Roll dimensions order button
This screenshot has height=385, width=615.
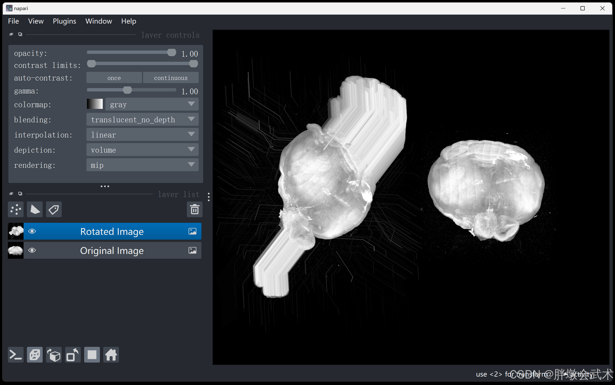coord(54,355)
